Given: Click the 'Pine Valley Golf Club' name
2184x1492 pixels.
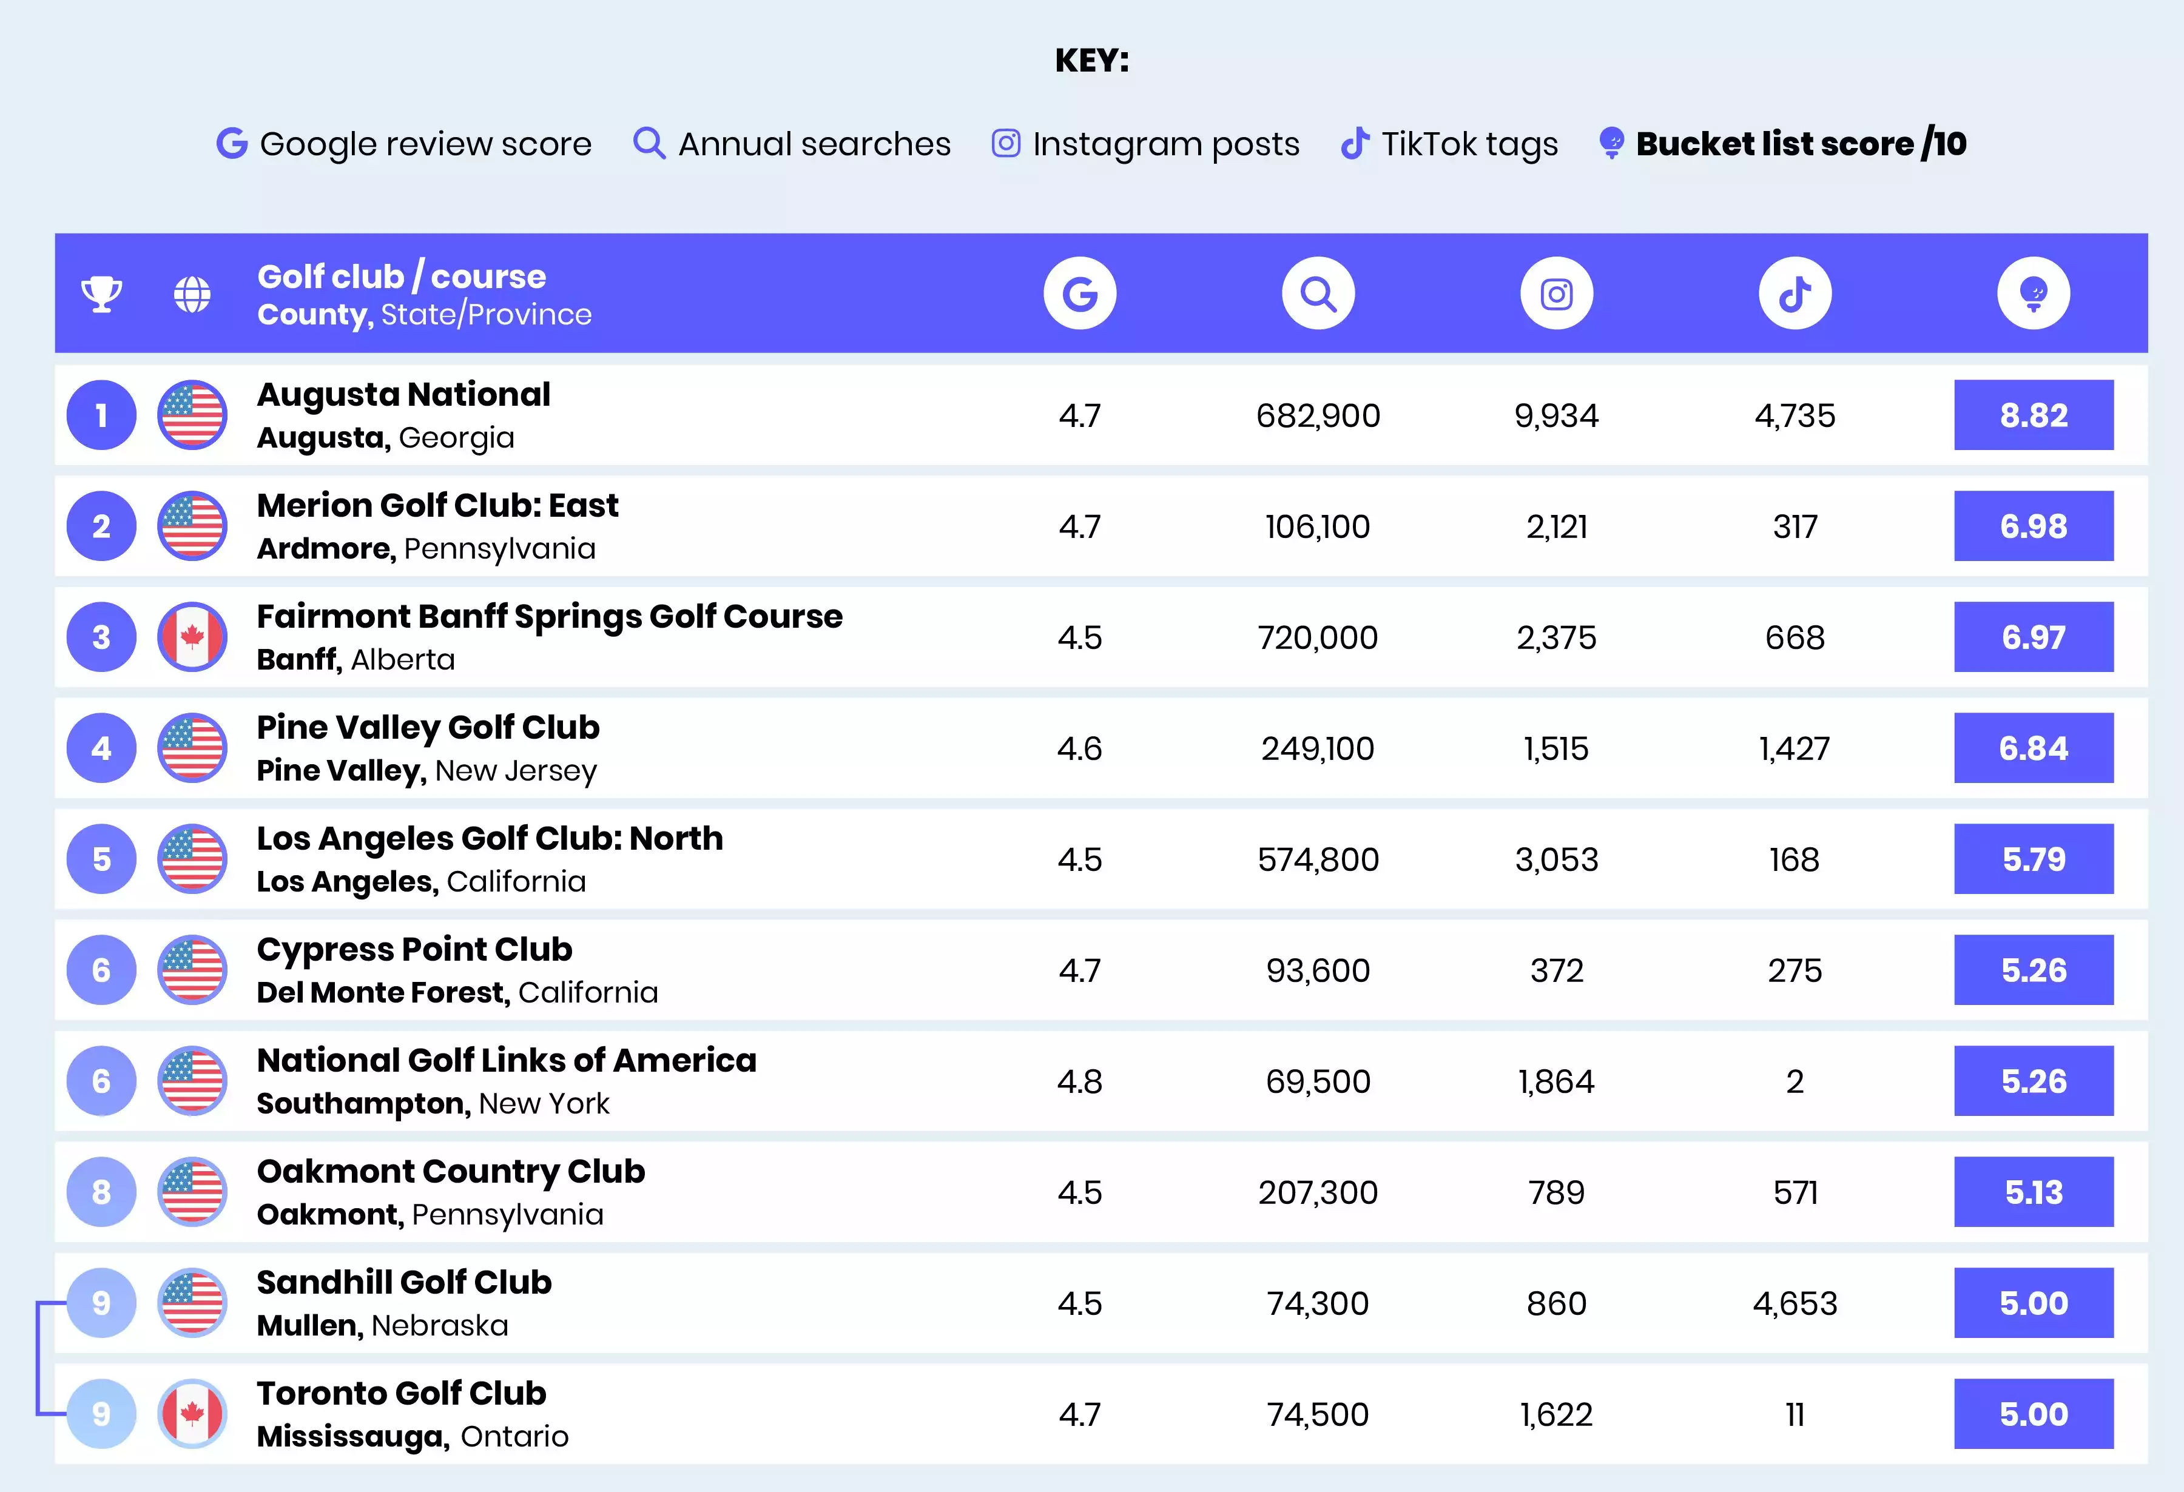Looking at the screenshot, I should pyautogui.click(x=428, y=728).
